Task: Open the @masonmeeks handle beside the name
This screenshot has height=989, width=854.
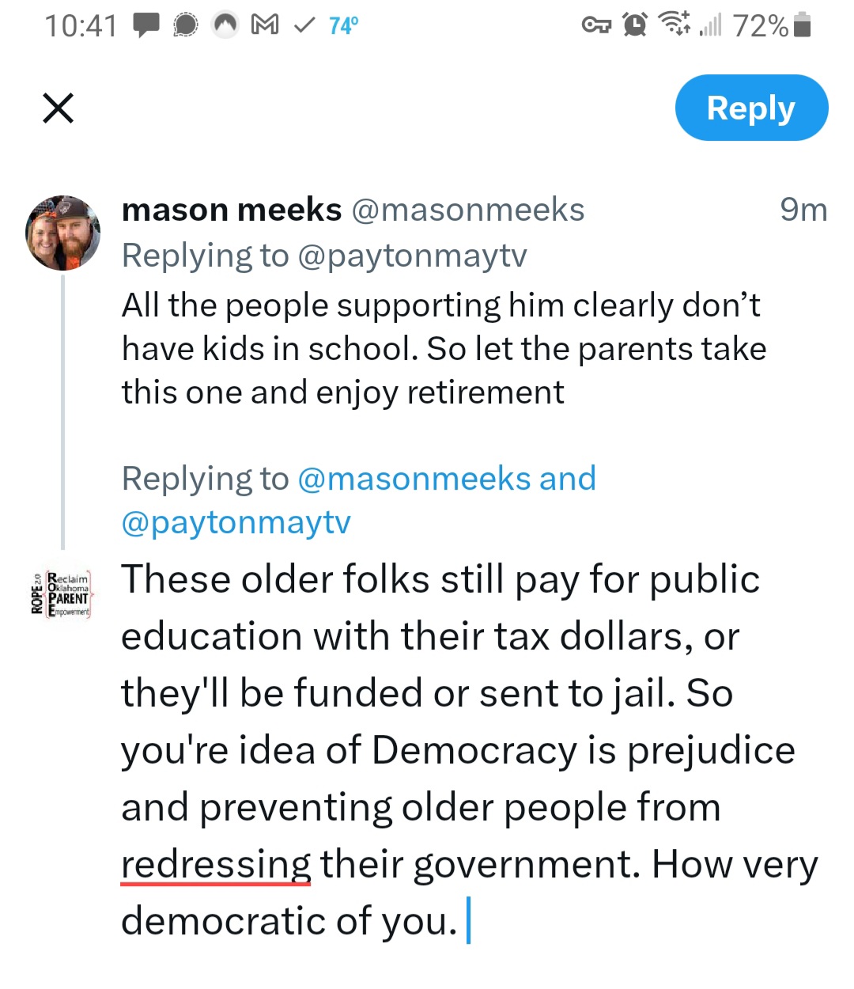Action: tap(467, 210)
